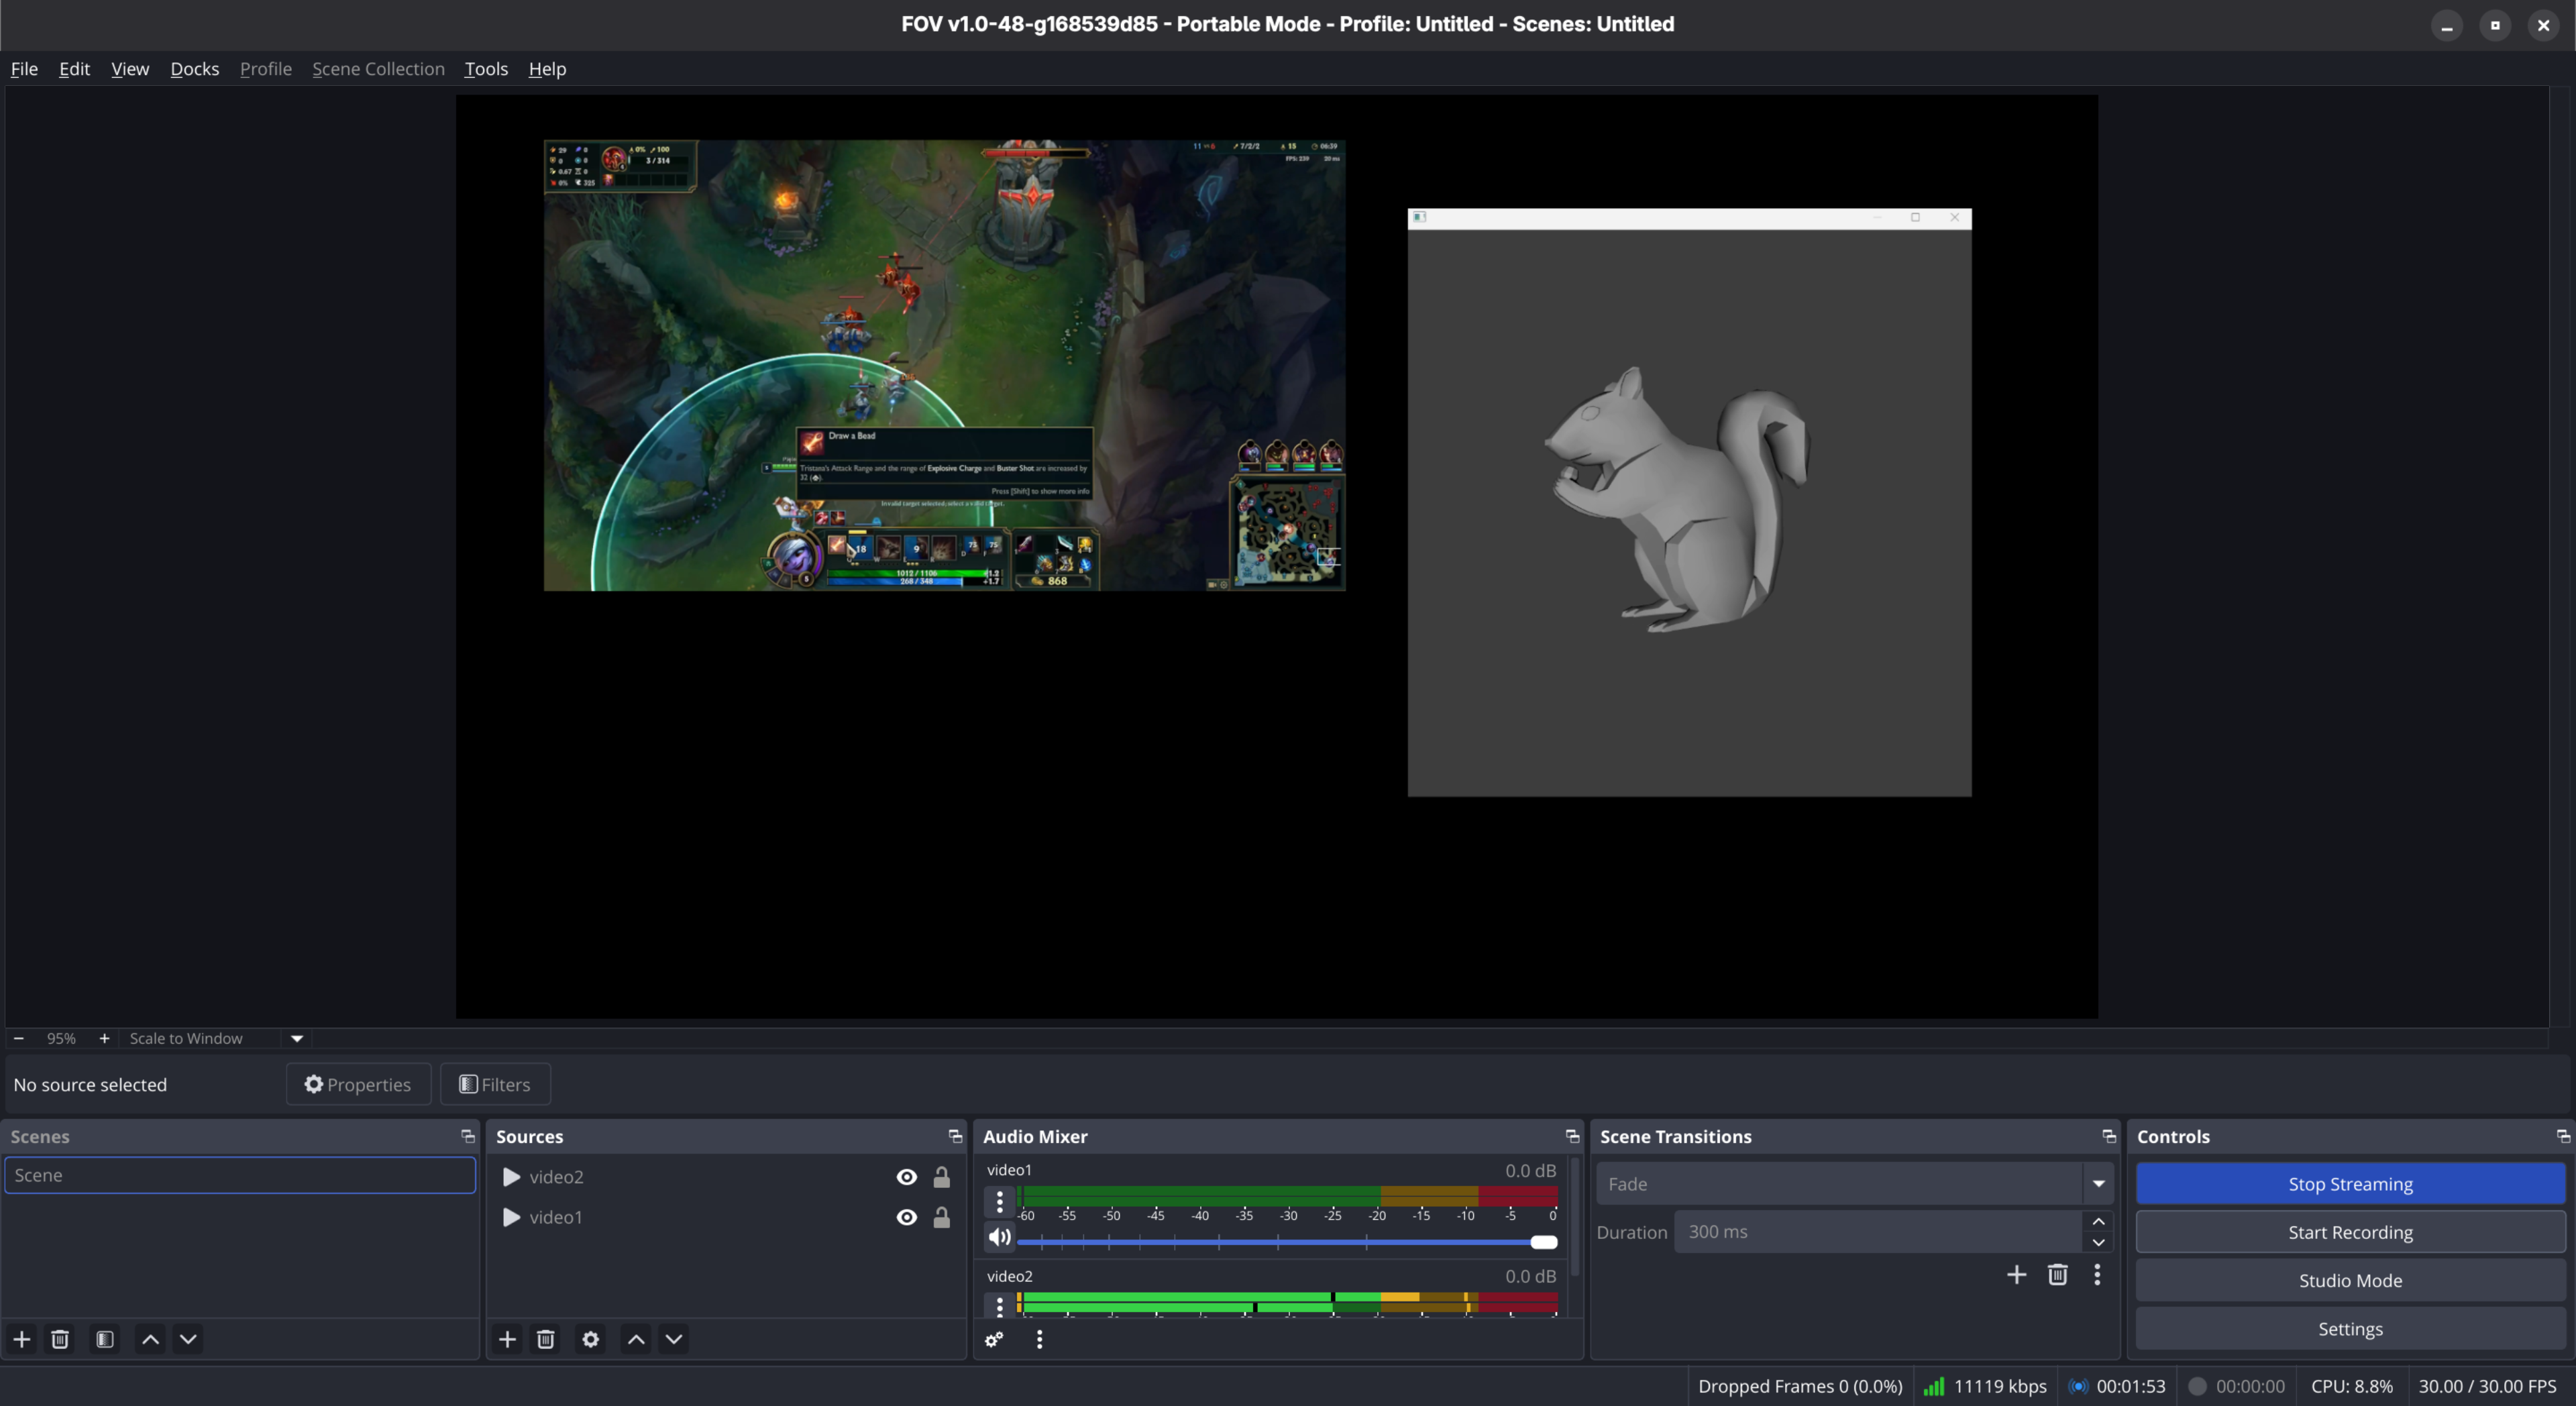Open scene filters icon in Scenes toolbar
The image size is (2576, 1406).
tap(105, 1339)
